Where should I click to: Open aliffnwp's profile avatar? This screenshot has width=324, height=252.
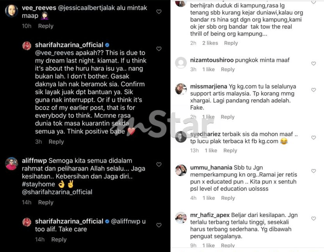click(11, 164)
